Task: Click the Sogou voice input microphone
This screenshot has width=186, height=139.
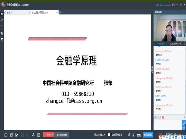Action: [x=173, y=138]
